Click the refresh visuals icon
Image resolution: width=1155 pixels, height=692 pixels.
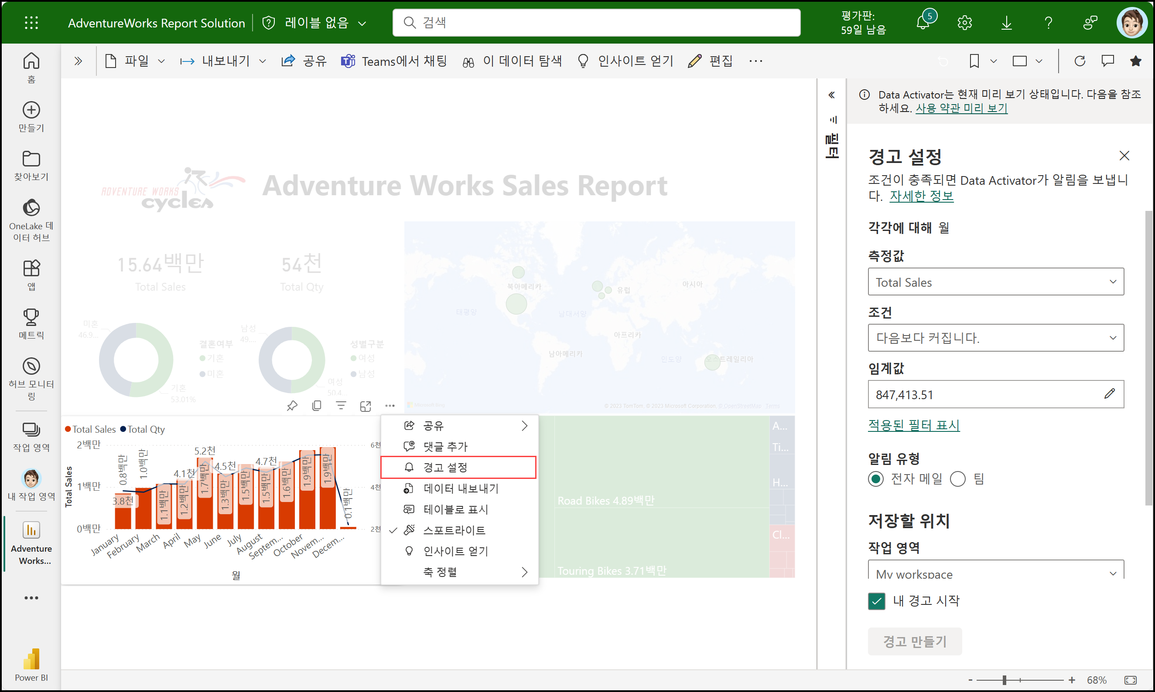click(x=1080, y=61)
